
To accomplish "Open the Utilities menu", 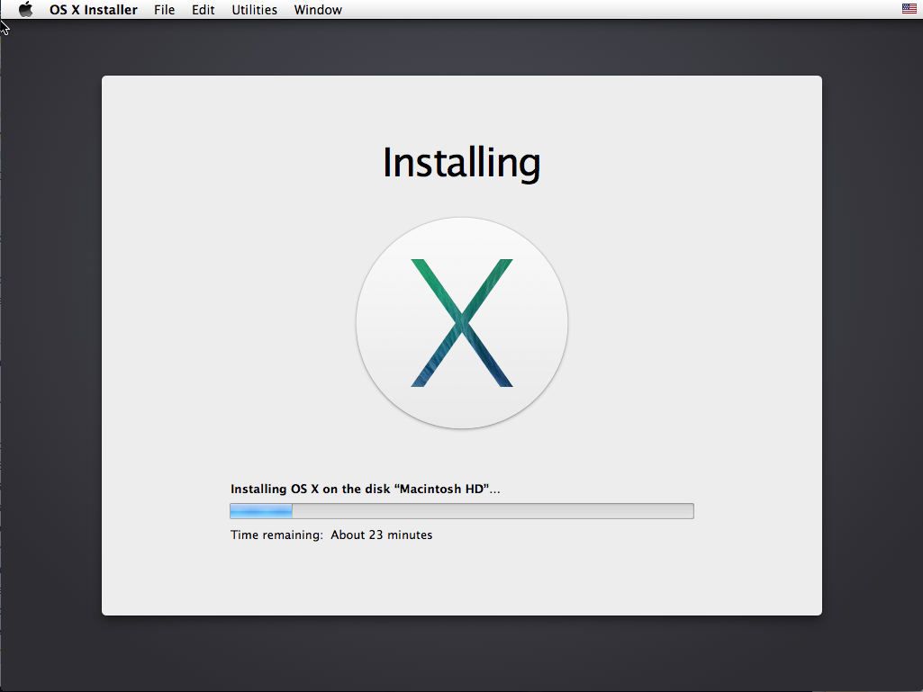I will [x=254, y=10].
